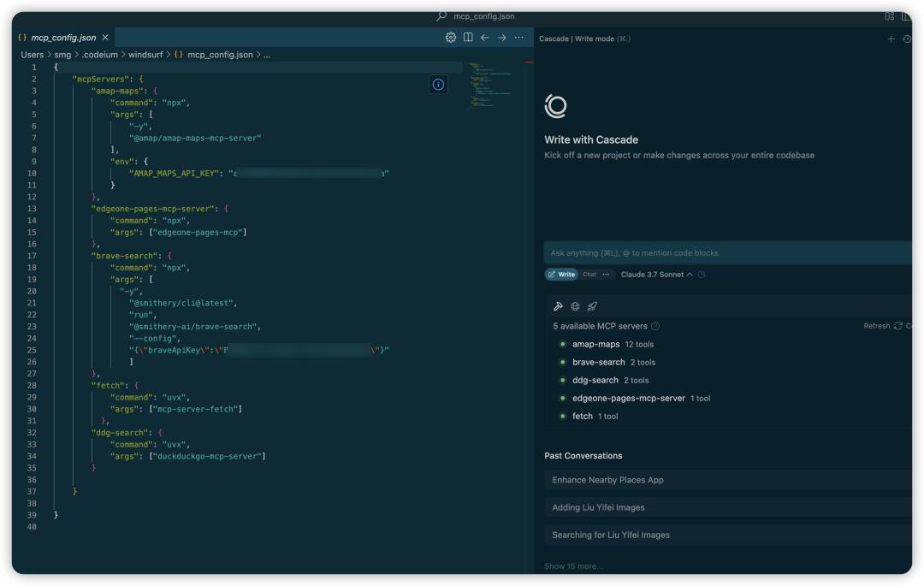This screenshot has width=924, height=586.
Task: Click the blue info icon in editor
Action: coord(438,84)
